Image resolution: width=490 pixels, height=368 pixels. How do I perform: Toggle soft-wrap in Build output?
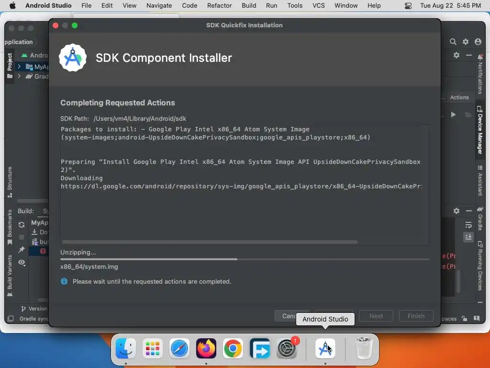click(x=468, y=225)
